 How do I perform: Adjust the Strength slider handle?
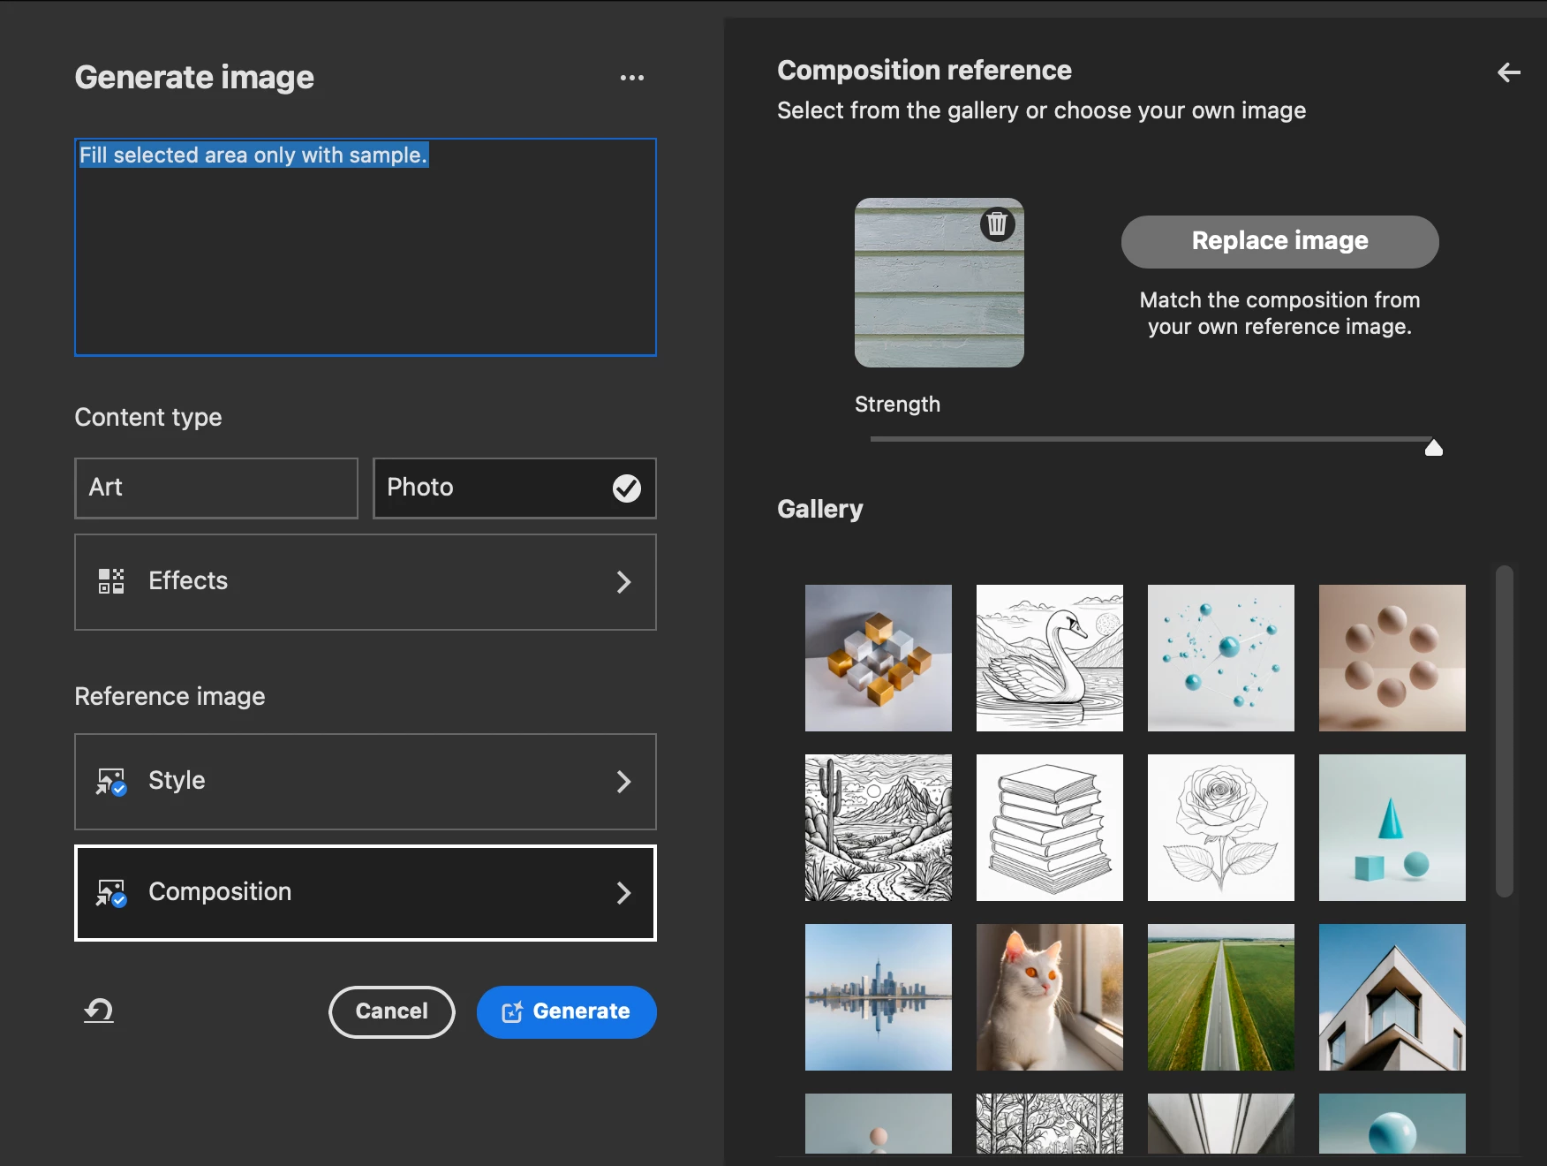point(1434,448)
